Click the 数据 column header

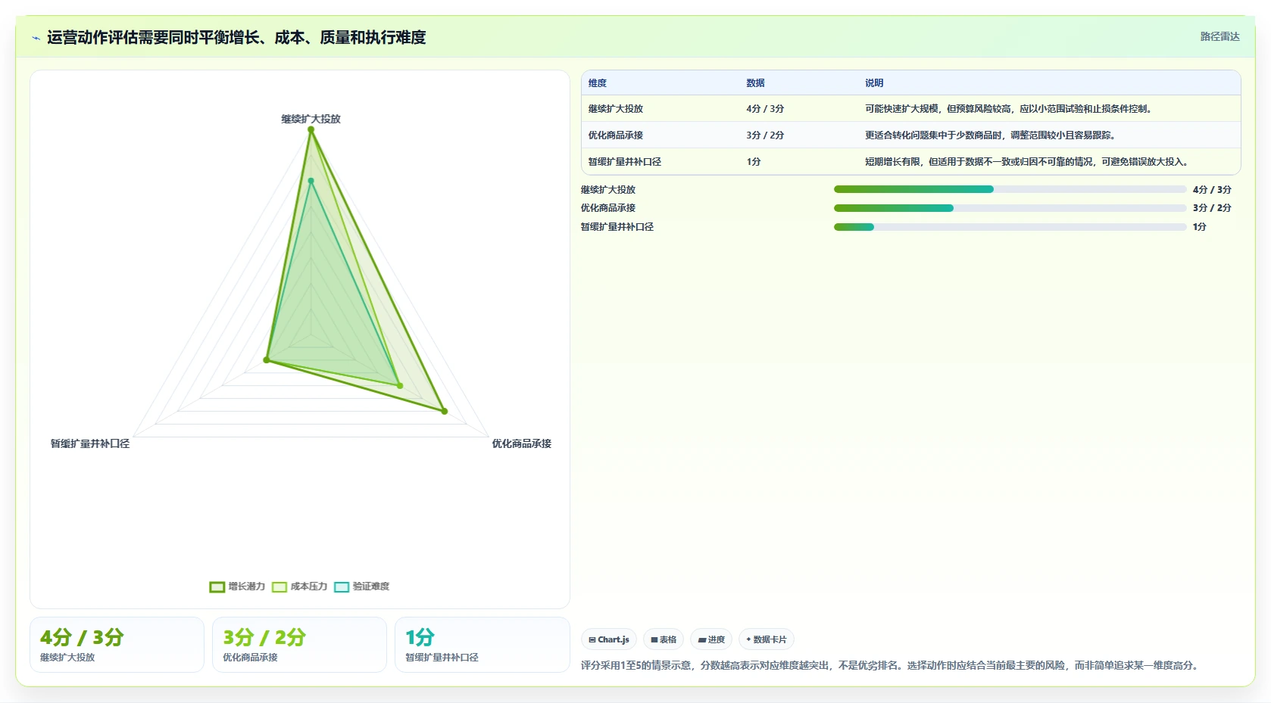(755, 83)
